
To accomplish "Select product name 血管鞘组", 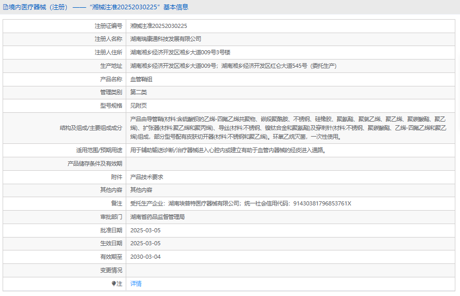I will (x=141, y=79).
